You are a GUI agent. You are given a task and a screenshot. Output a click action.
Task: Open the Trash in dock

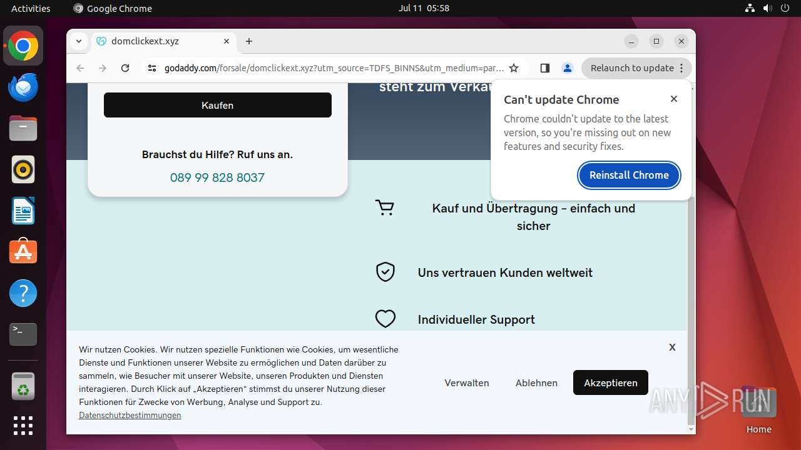tap(23, 386)
